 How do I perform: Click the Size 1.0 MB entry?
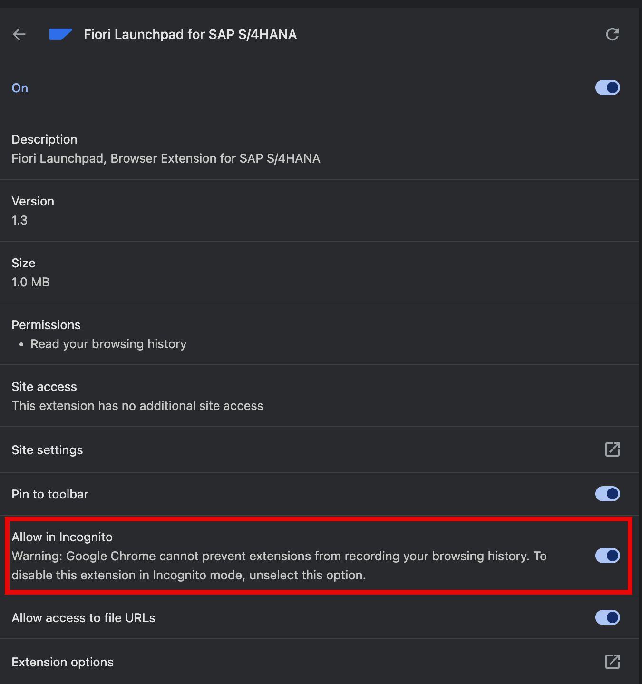pos(30,273)
